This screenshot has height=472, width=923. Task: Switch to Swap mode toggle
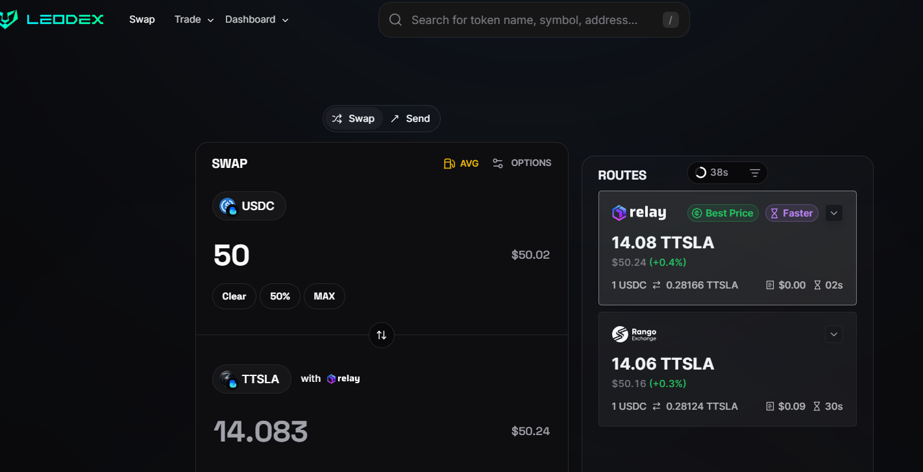click(354, 119)
